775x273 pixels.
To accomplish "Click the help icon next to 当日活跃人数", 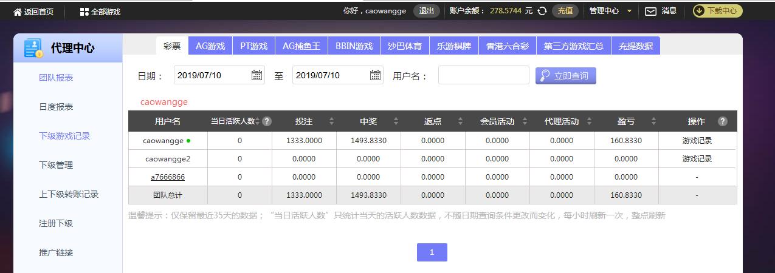I will click(x=267, y=121).
